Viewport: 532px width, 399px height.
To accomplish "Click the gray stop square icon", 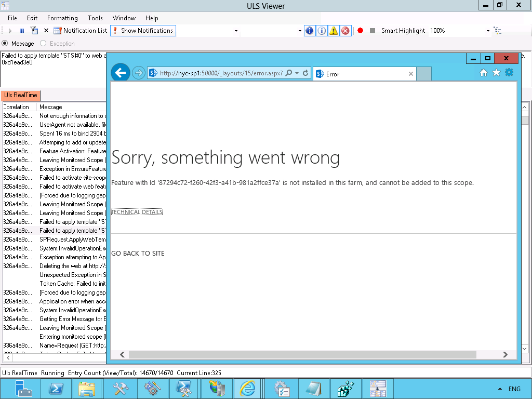I will click(372, 31).
